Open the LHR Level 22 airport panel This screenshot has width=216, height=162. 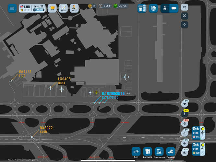32,8
